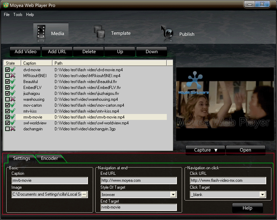Select the EmbedFLV caption row
The height and width of the screenshot is (220, 277).
pyautogui.click(x=32, y=88)
